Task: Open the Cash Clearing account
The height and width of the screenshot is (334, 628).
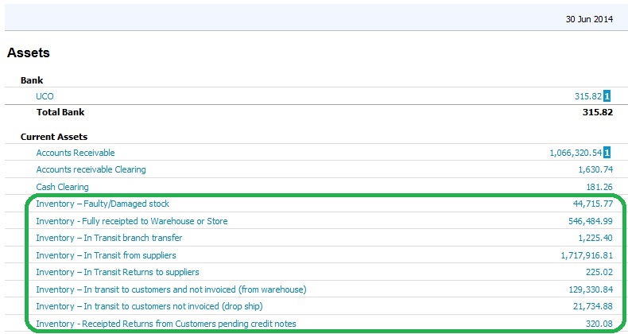Action: pyautogui.click(x=62, y=187)
